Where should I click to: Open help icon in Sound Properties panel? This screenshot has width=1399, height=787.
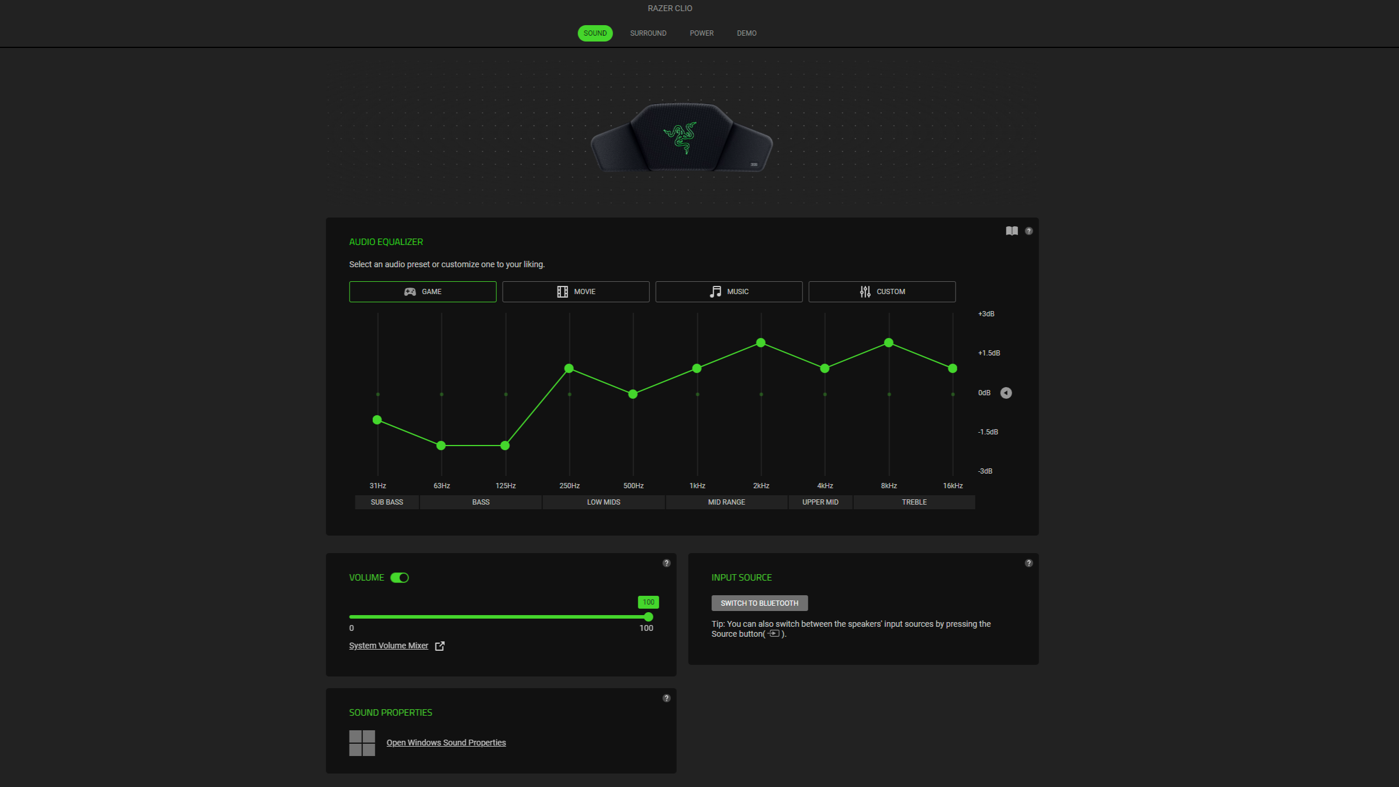[666, 698]
